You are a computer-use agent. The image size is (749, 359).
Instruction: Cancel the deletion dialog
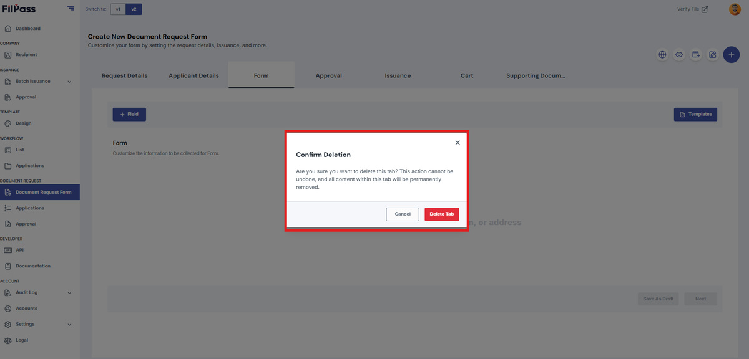pyautogui.click(x=403, y=214)
